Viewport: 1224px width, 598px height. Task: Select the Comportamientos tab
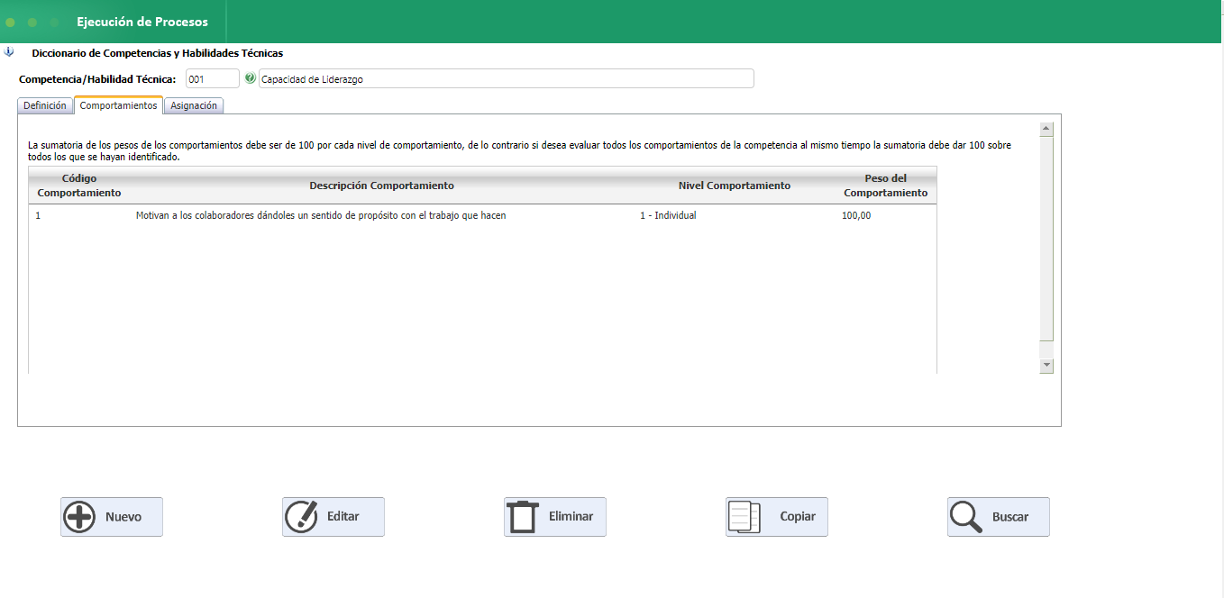[118, 105]
